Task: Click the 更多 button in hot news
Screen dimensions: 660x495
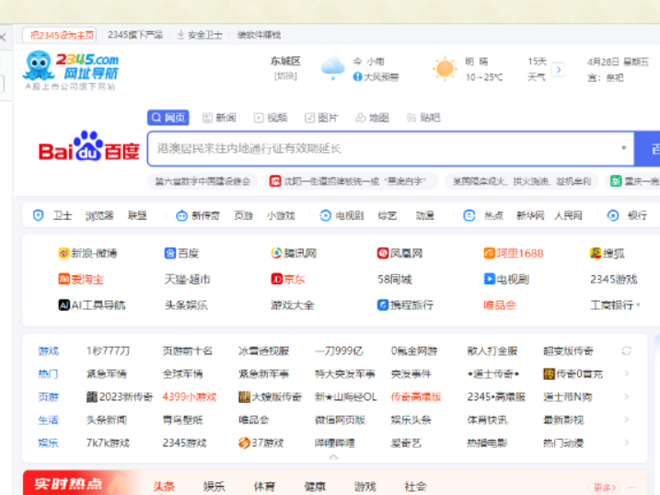Action: (x=605, y=487)
